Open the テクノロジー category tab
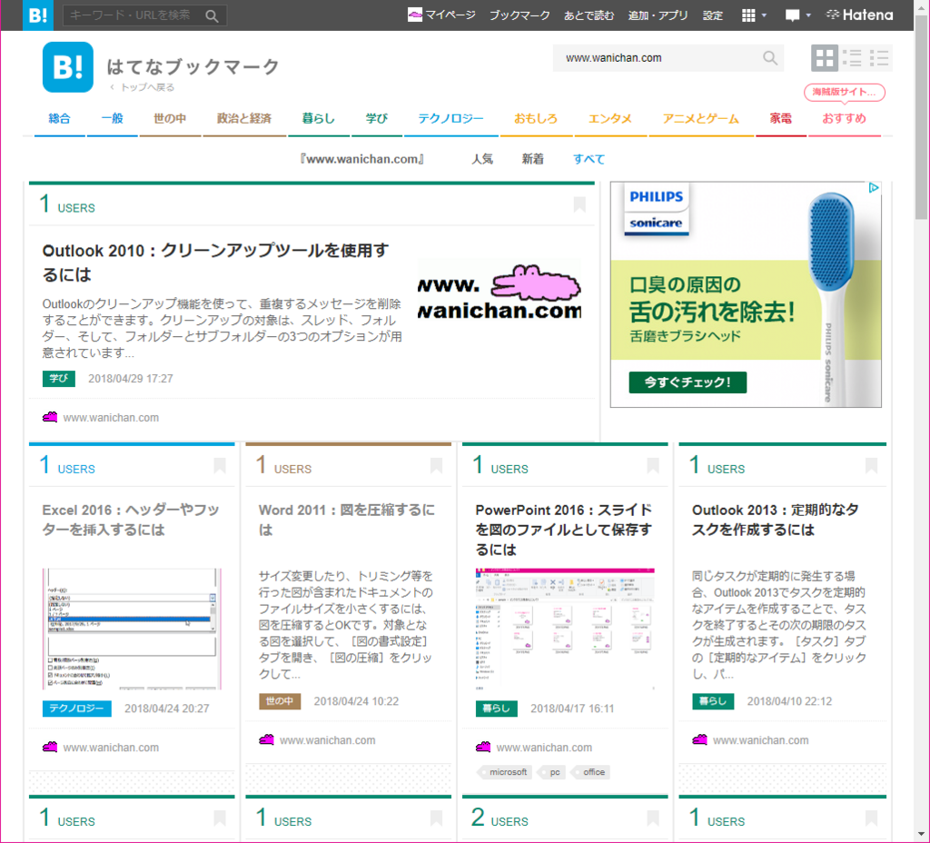 coord(450,119)
